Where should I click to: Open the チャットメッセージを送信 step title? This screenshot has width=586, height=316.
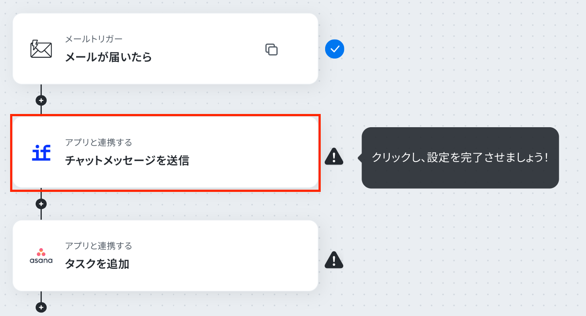coord(127,161)
